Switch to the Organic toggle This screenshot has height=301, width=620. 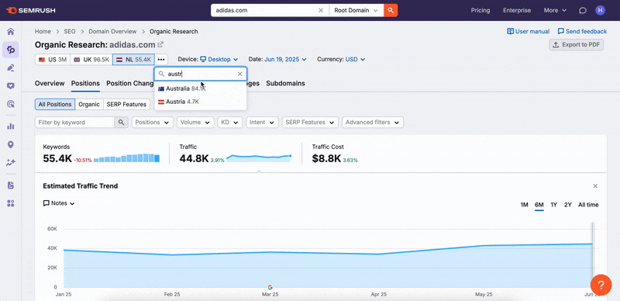click(x=89, y=105)
